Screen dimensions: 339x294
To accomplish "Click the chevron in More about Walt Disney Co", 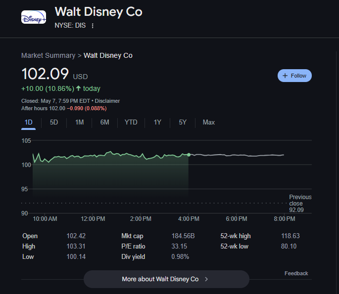I will tap(206, 279).
